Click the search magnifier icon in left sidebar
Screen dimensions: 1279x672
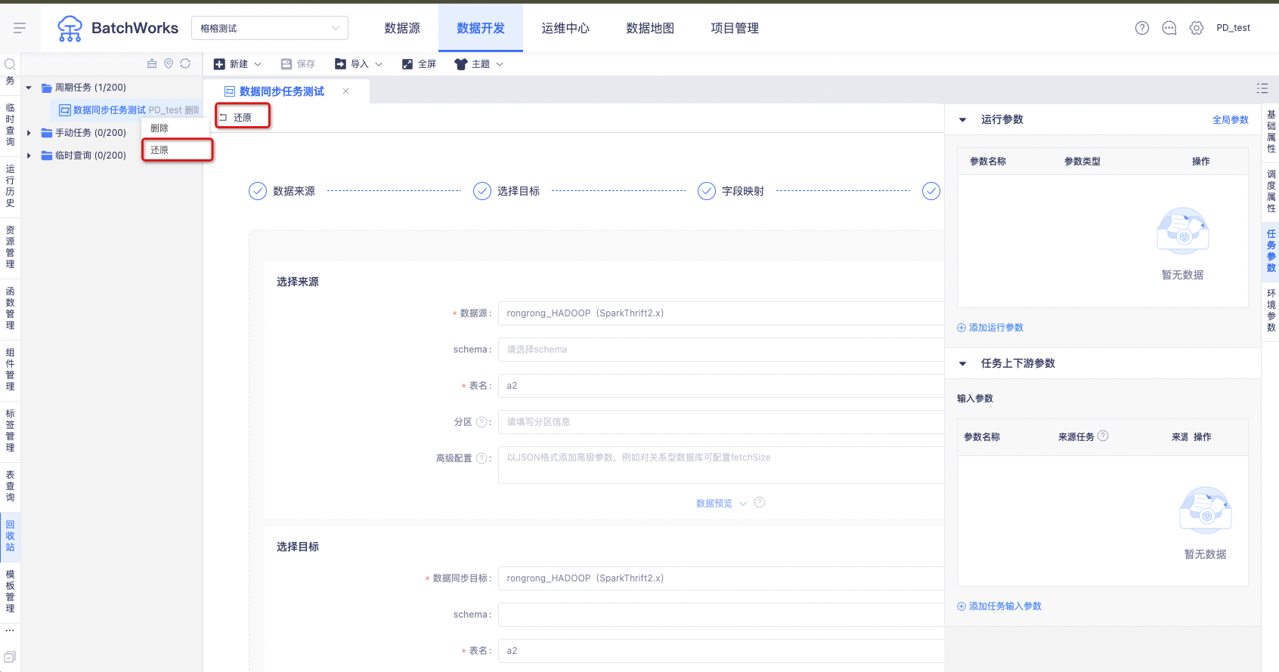(10, 64)
